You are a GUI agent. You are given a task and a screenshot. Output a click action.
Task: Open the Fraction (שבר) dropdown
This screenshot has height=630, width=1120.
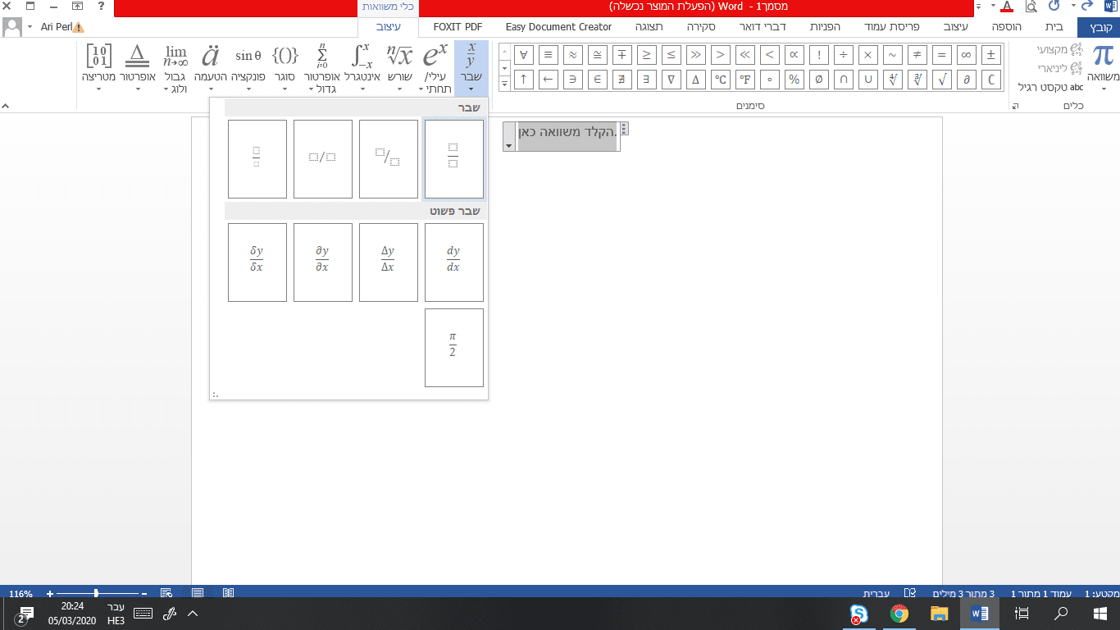471,68
